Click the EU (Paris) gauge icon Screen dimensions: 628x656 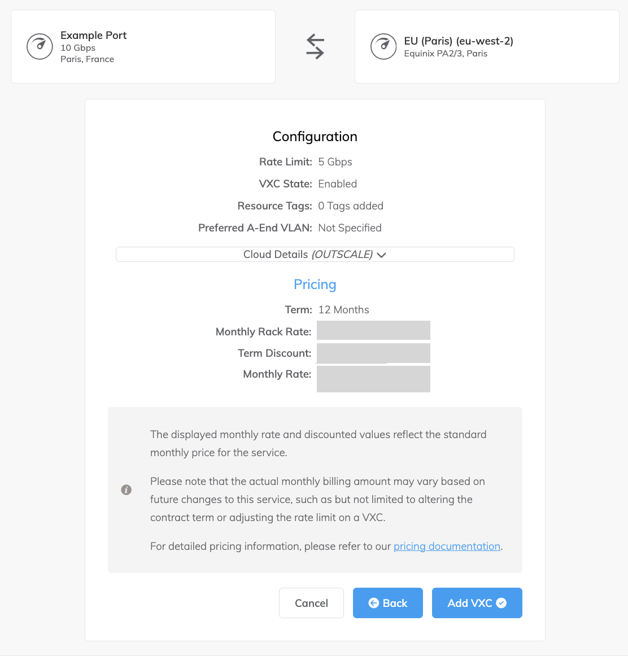[x=383, y=47]
